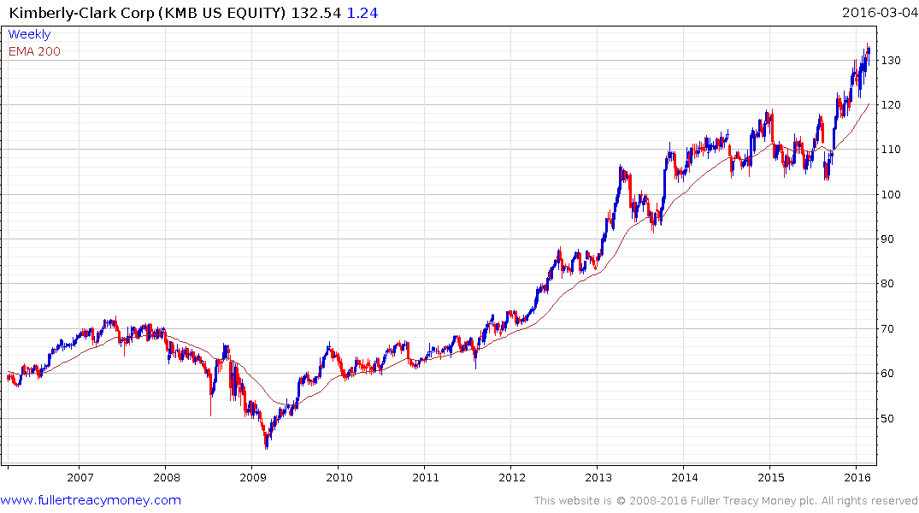Click the 90 price axis label
The width and height of the screenshot is (919, 513).
click(888, 239)
